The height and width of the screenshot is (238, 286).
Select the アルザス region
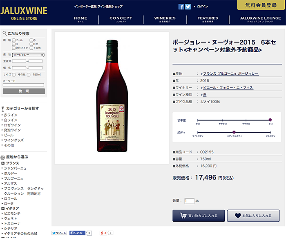click(10, 184)
